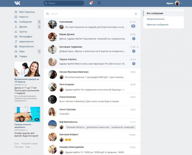Open the Свежие новости медицины ad link

23,126
